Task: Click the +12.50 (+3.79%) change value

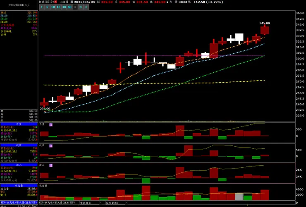Action: tap(208, 2)
